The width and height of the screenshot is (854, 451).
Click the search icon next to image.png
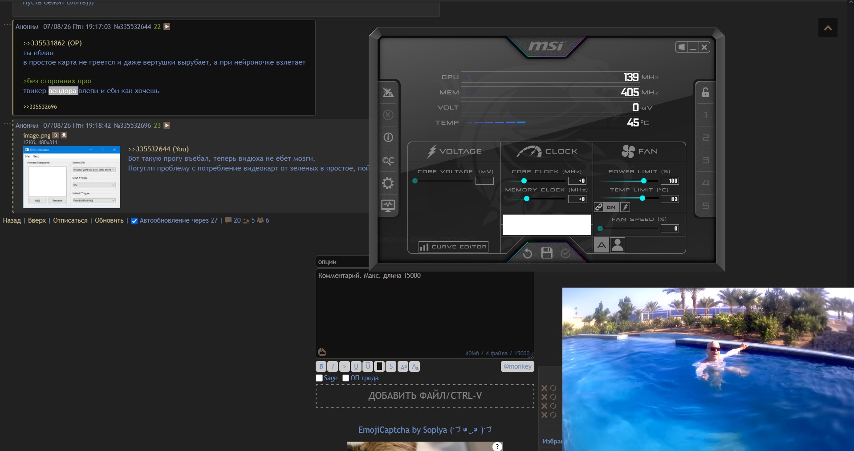click(x=55, y=135)
